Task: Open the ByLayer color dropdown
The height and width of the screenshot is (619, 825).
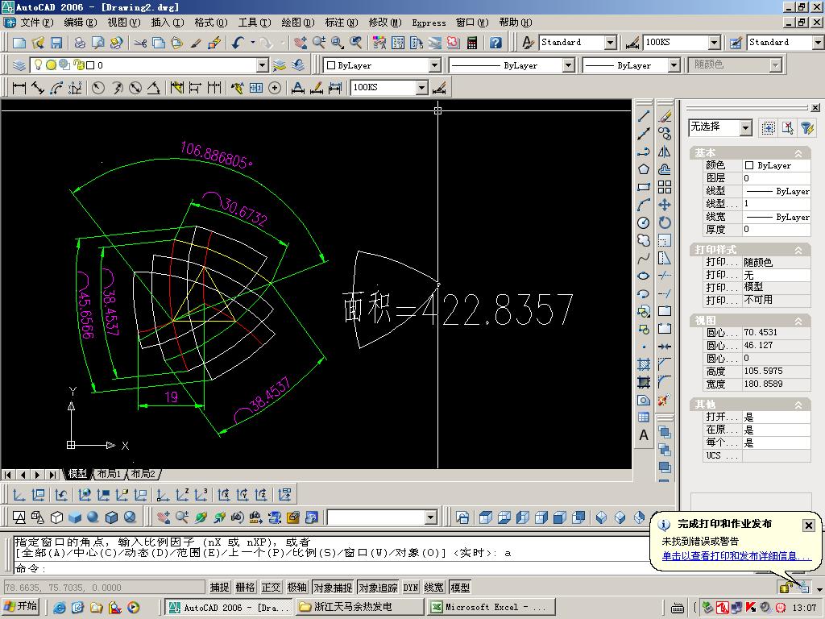Action: pyautogui.click(x=434, y=65)
